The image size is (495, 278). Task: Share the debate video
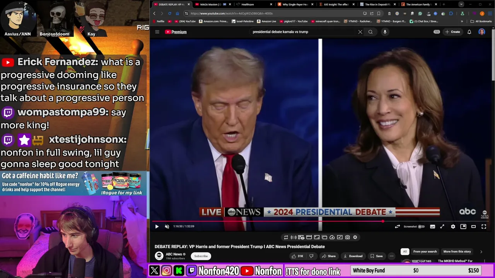click(x=329, y=256)
